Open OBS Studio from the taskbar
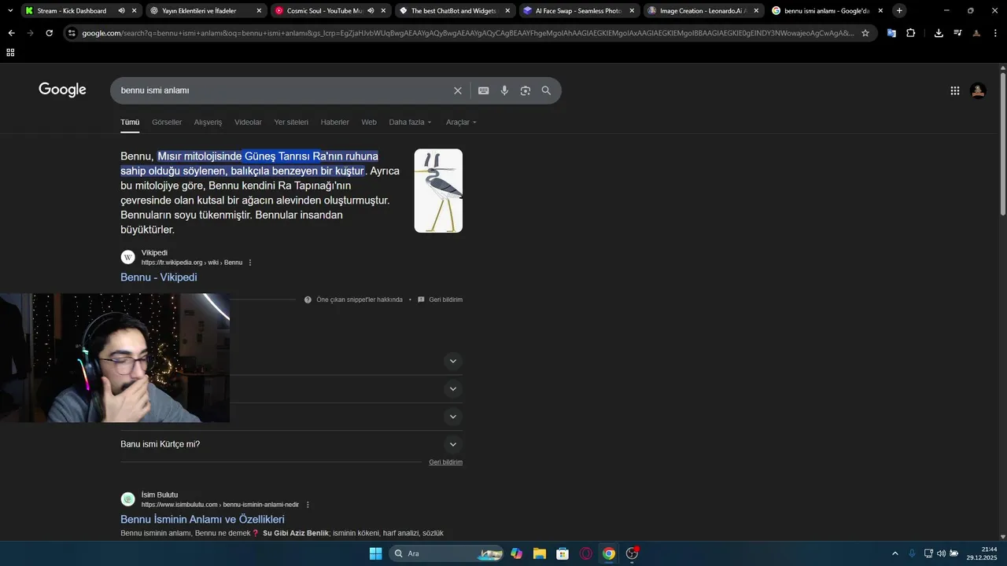This screenshot has height=566, width=1007. (x=632, y=553)
